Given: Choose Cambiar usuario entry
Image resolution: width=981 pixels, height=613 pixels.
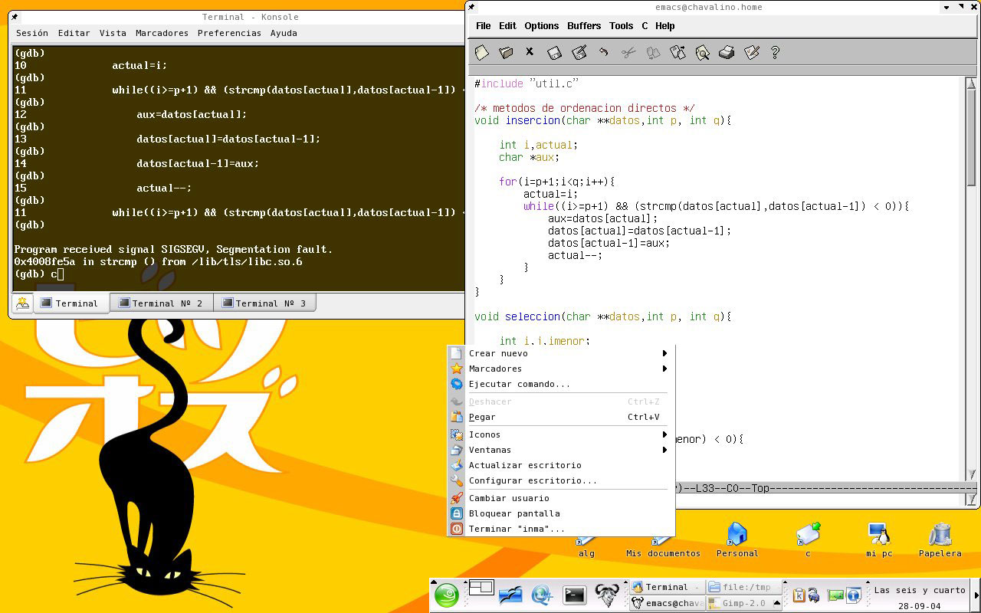Looking at the screenshot, I should [561, 498].
